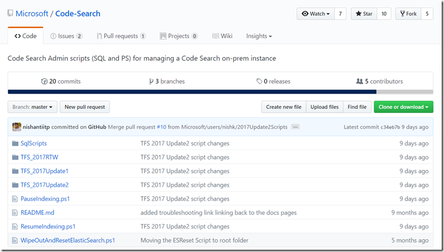
Task: Click the PauseIndexing.ps1 file icon
Action: (x=15, y=199)
